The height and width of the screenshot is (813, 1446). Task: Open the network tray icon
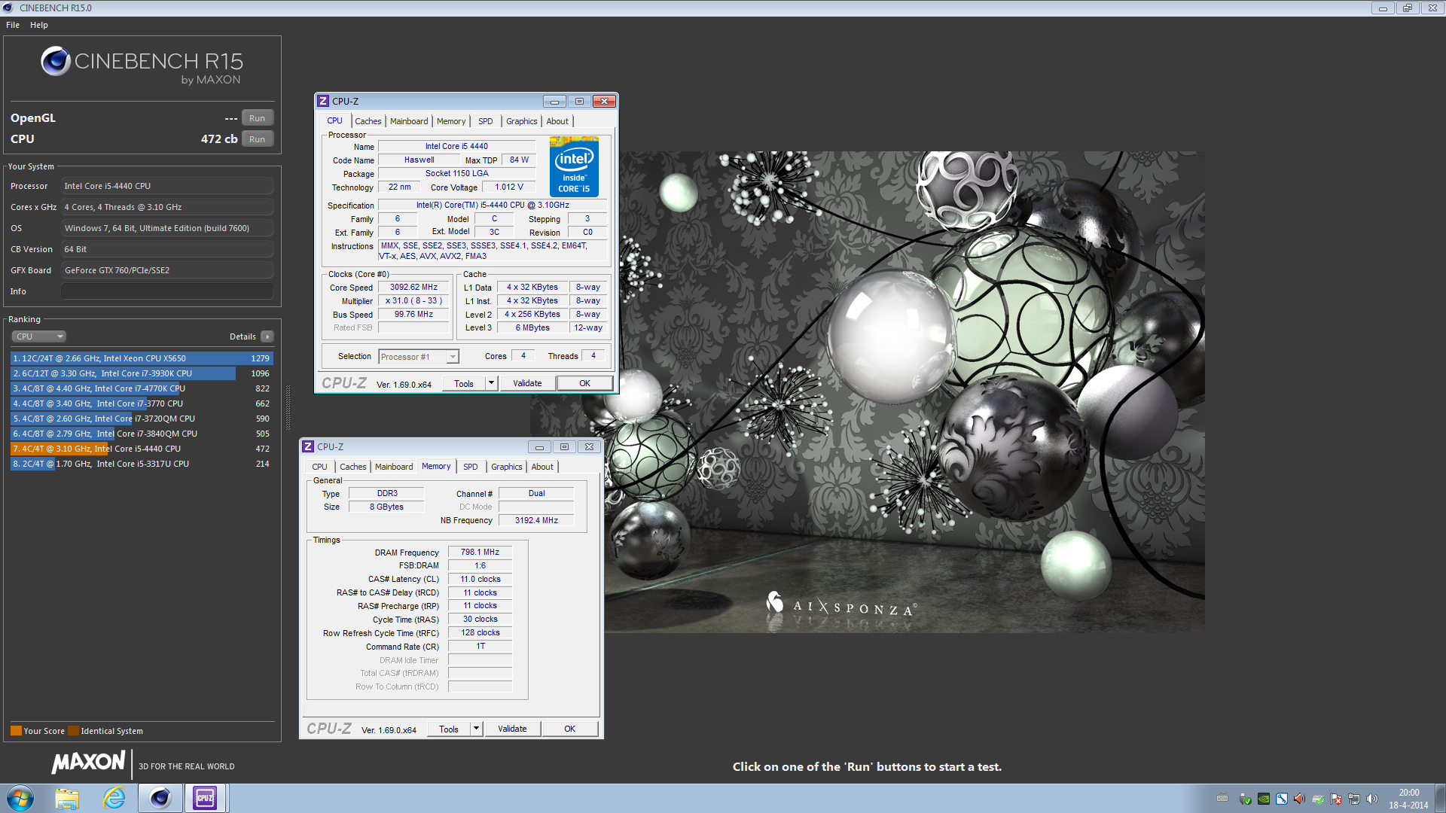point(1354,799)
